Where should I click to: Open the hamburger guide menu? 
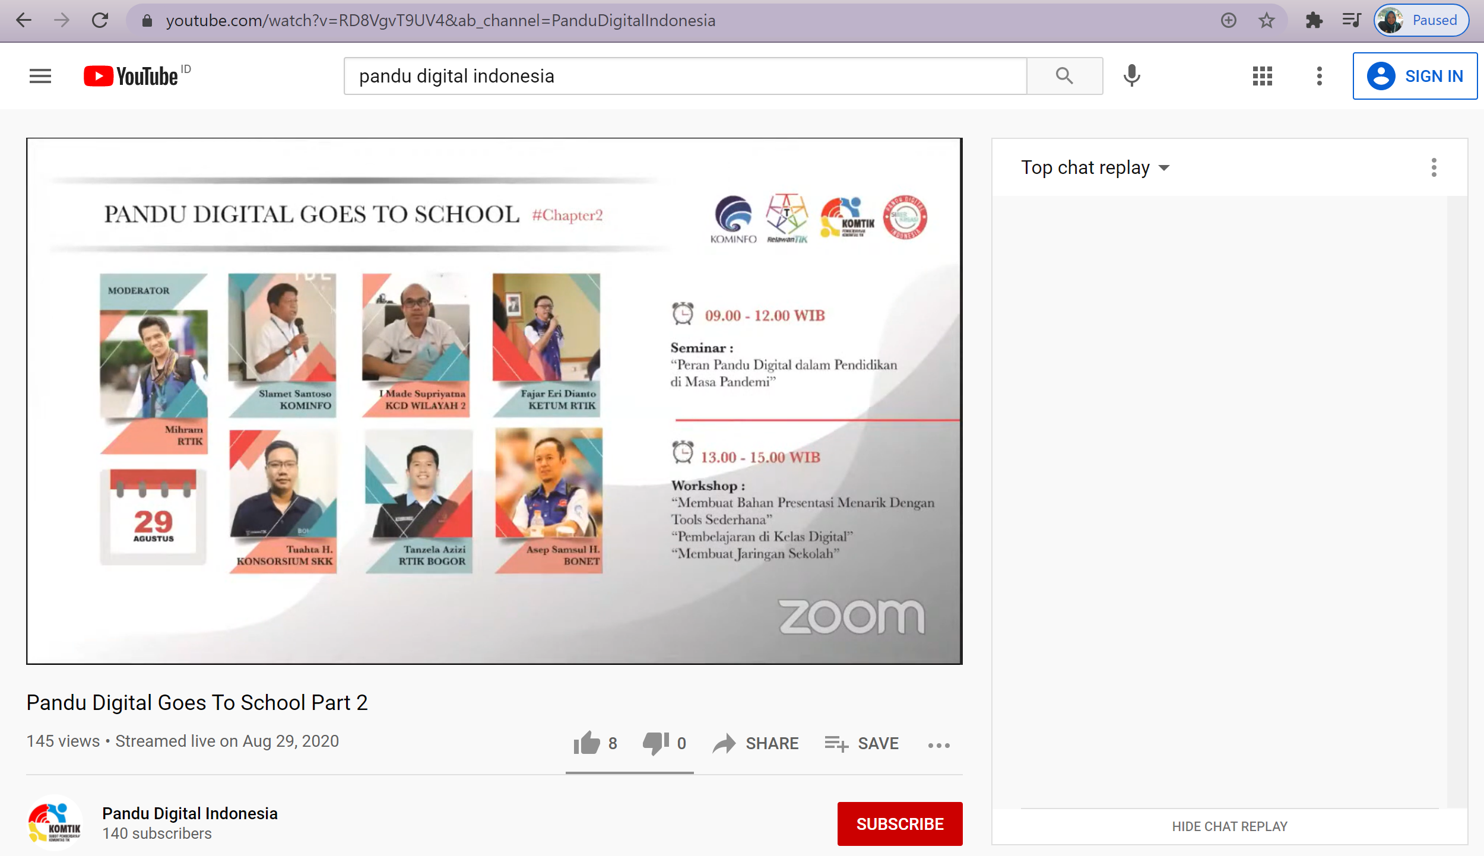(40, 76)
